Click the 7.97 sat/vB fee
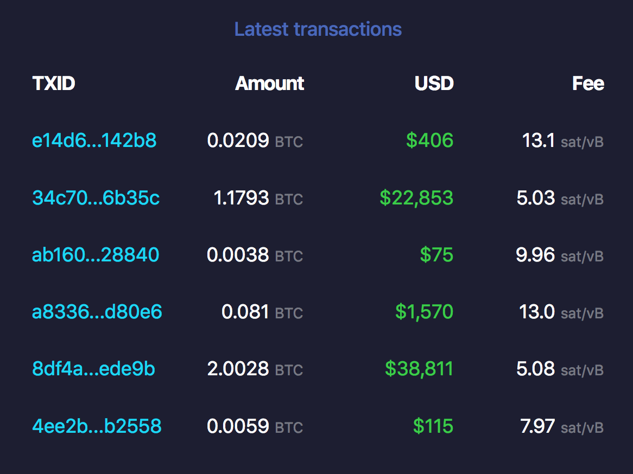Image resolution: width=633 pixels, height=474 pixels. [x=562, y=426]
